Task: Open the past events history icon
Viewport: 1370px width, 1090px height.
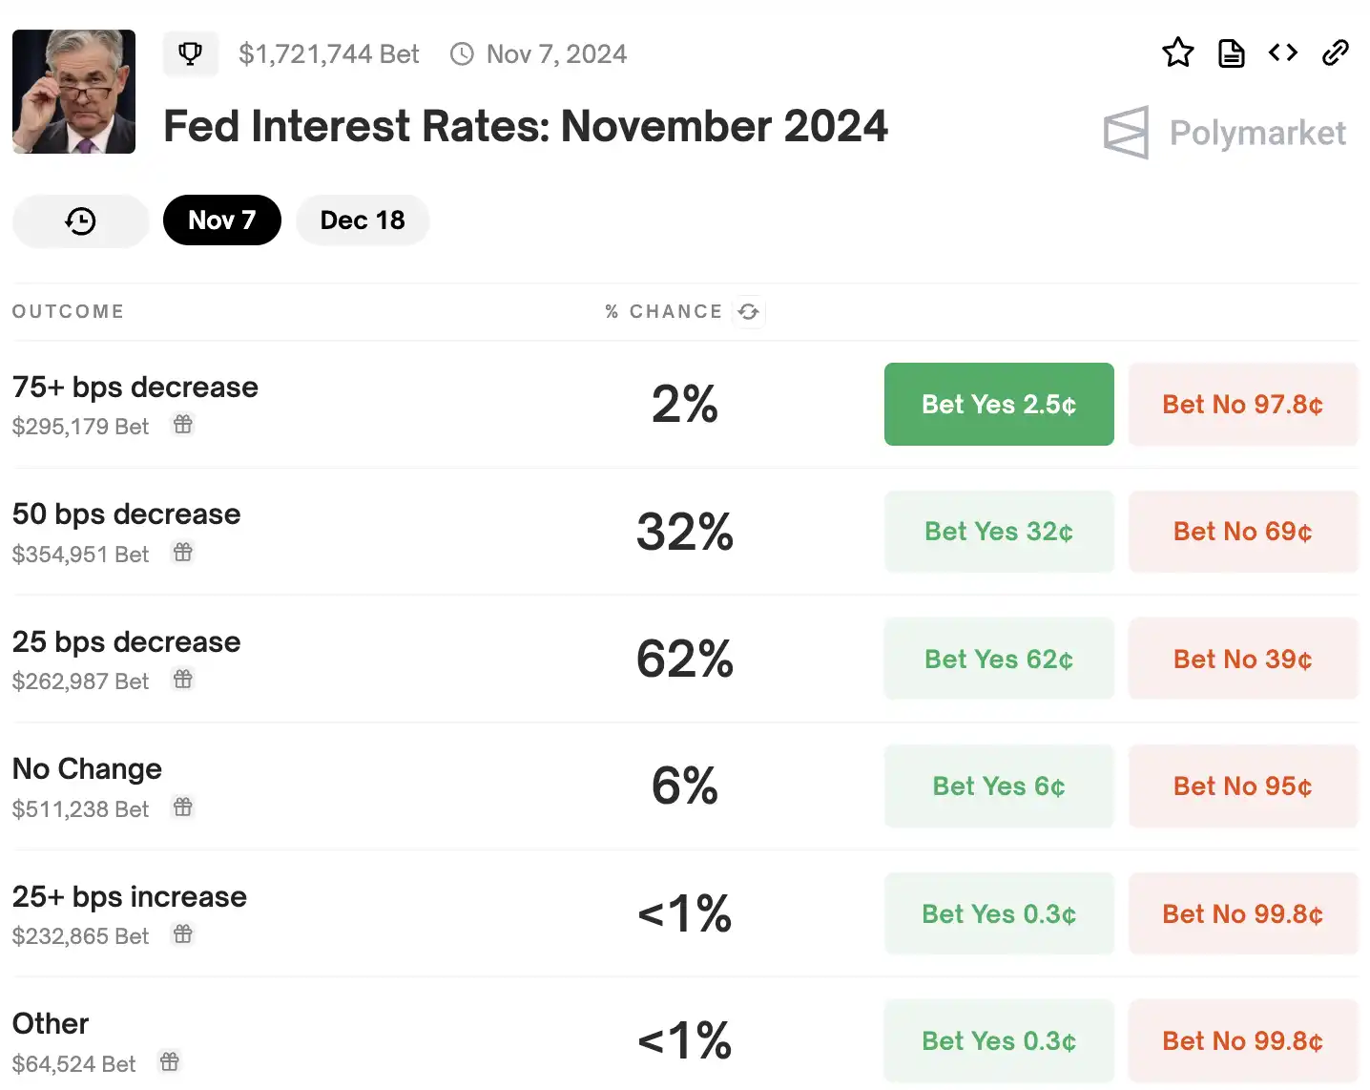Action: [81, 221]
